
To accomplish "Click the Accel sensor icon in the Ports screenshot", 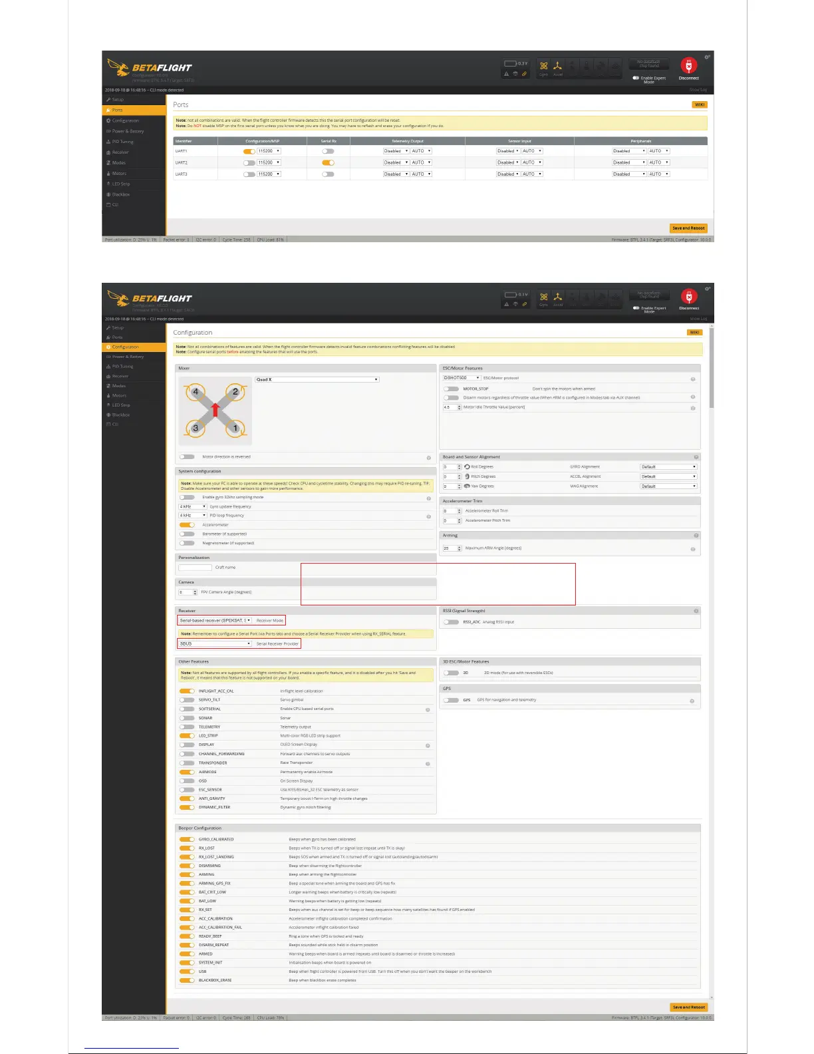I will [x=558, y=67].
